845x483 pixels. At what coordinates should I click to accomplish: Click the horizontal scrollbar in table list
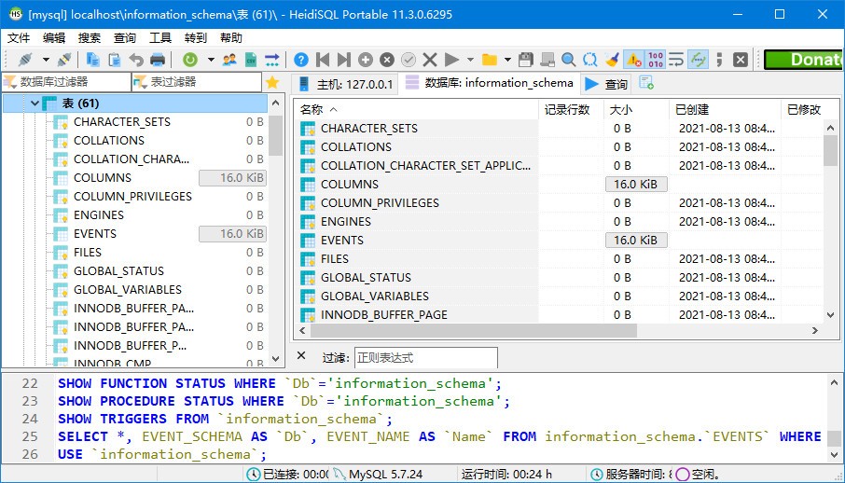click(472, 330)
